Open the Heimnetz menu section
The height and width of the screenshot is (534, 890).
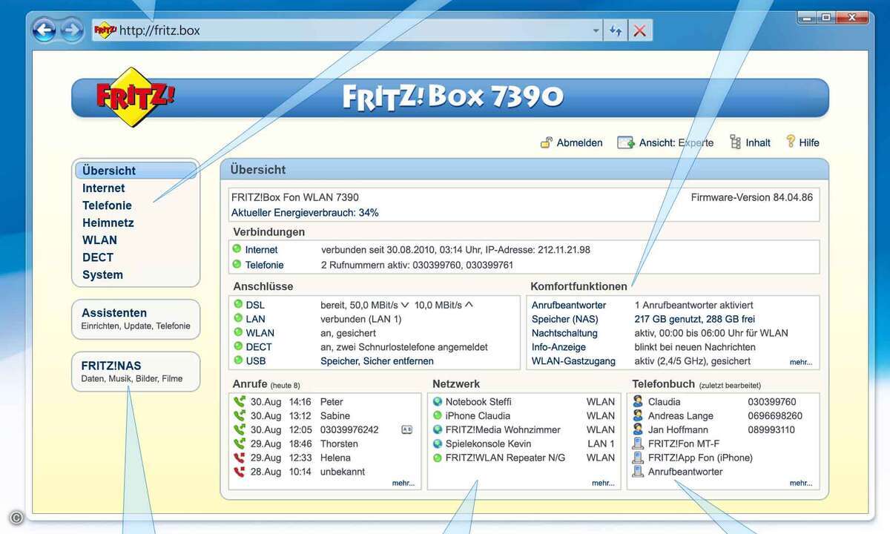click(x=108, y=222)
